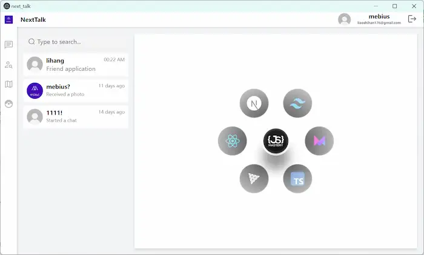The height and width of the screenshot is (255, 424).
Task: Click the Tailwind CSS circle icon
Action: pos(297,103)
